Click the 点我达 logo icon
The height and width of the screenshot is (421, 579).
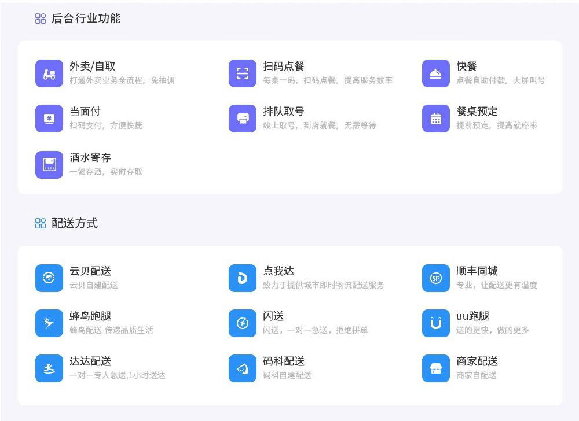tap(243, 278)
